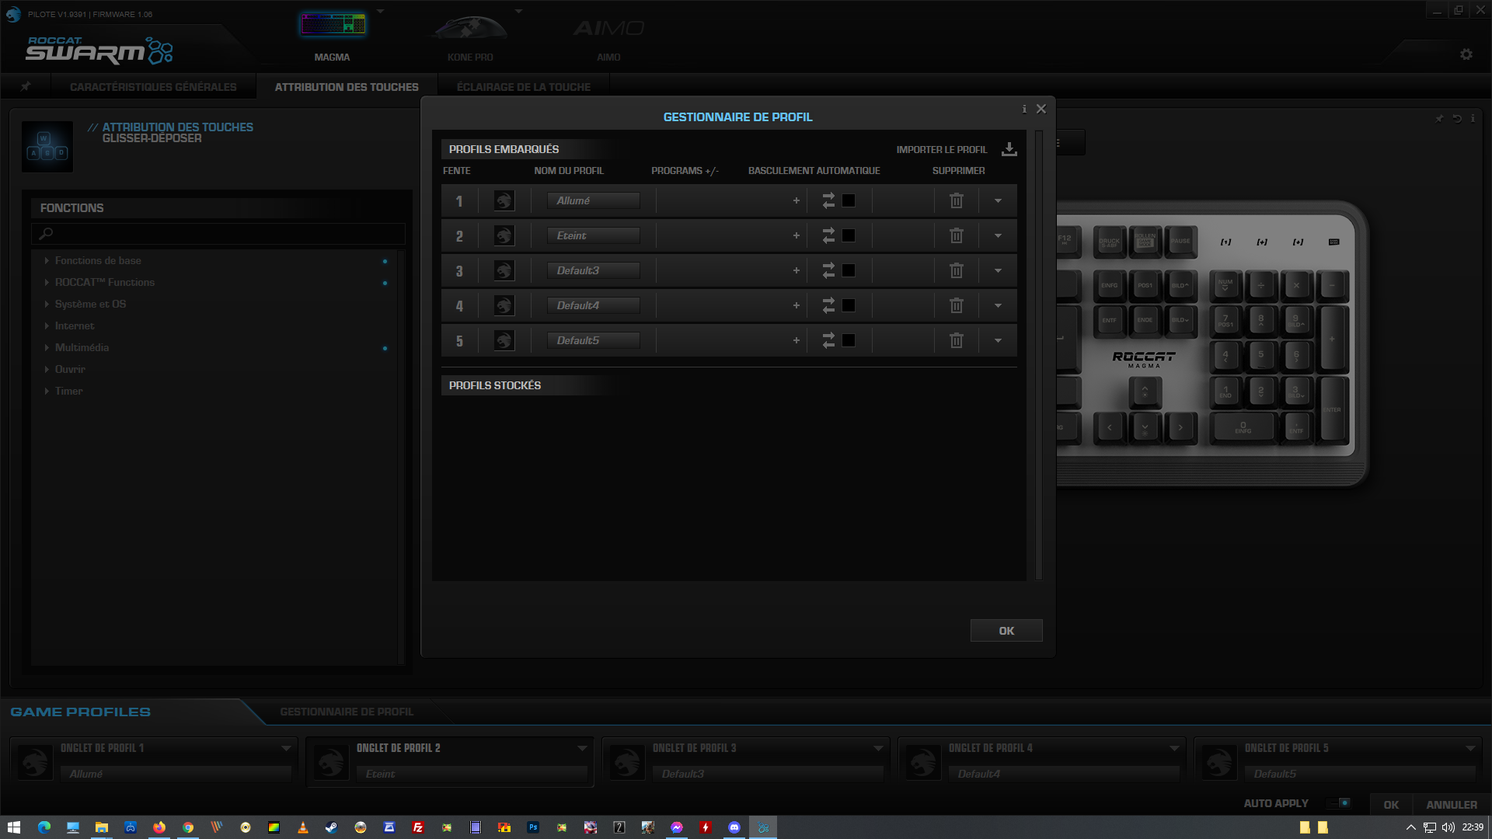Click the Windows Start button

click(13, 827)
